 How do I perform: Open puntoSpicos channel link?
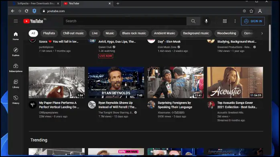tap(46, 47)
